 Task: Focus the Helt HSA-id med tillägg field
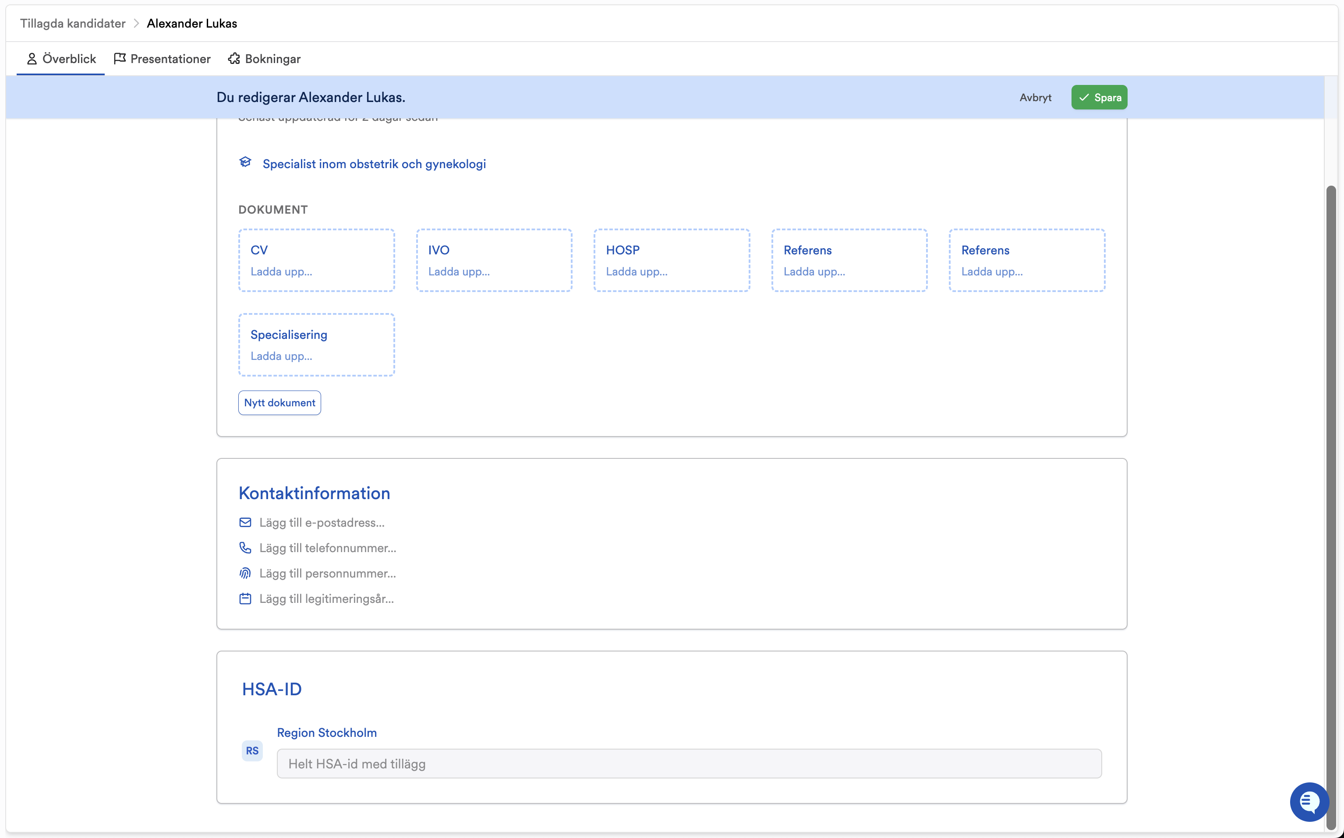689,764
